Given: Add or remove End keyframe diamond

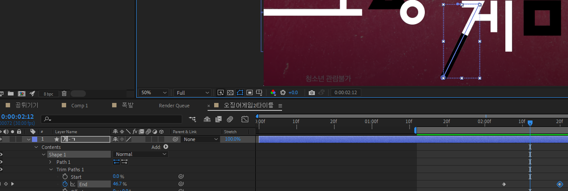Looking at the screenshot, I should click(x=6, y=184).
